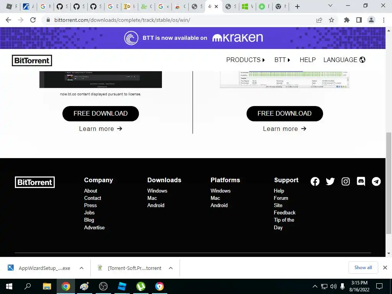Open the tab search dropdown chevron
Image resolution: width=392 pixels, height=294 pixels.
coord(330,5)
